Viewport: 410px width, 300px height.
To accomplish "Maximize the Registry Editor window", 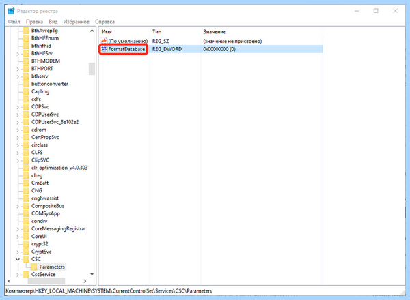I will [x=376, y=11].
